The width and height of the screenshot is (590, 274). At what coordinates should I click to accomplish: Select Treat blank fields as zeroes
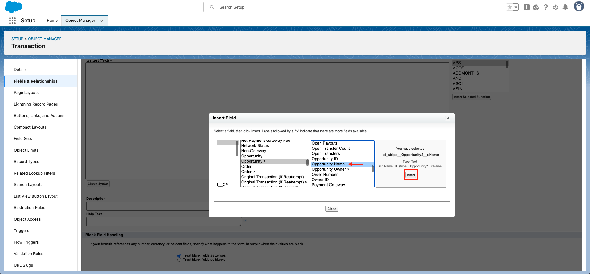tap(179, 256)
